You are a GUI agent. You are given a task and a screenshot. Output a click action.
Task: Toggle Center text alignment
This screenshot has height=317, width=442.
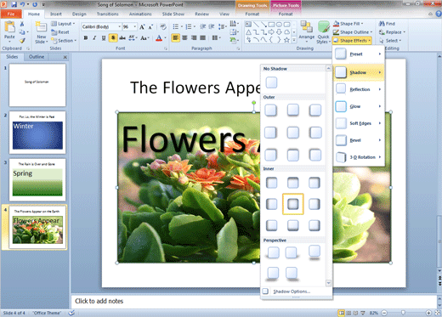coord(184,38)
